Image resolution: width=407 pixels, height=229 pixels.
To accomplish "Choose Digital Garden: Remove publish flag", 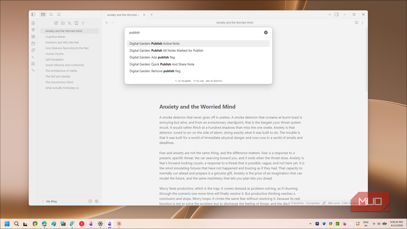I will pos(198,71).
